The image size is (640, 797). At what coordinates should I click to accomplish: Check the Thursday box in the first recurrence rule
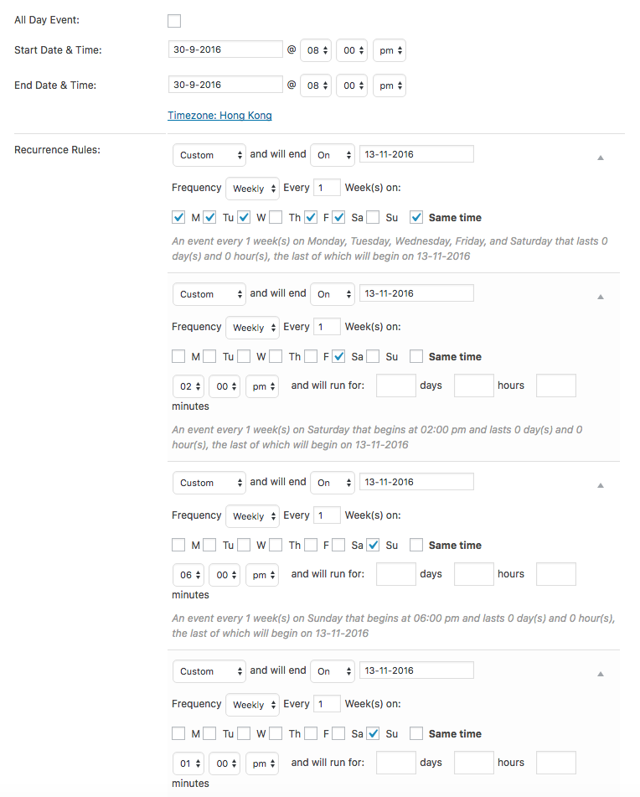(x=277, y=217)
